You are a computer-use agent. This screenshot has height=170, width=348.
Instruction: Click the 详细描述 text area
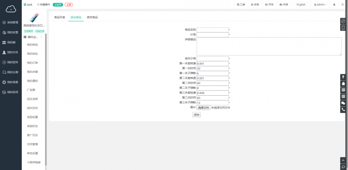point(269,46)
